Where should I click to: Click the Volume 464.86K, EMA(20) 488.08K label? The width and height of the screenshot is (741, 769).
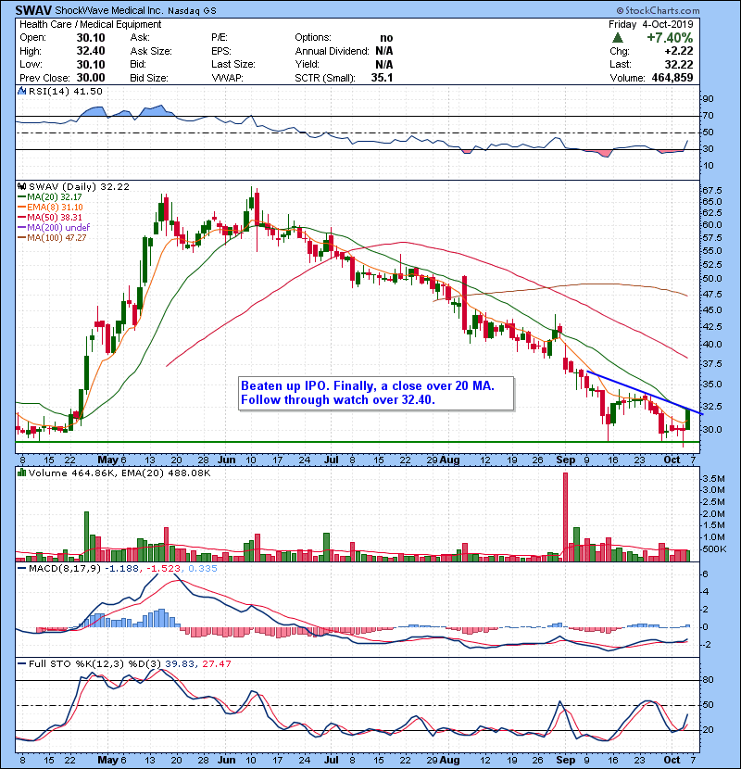tap(119, 473)
